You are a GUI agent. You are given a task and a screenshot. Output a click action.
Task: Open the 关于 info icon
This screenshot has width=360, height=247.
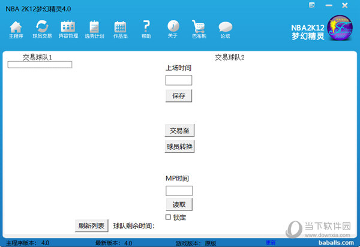173,29
